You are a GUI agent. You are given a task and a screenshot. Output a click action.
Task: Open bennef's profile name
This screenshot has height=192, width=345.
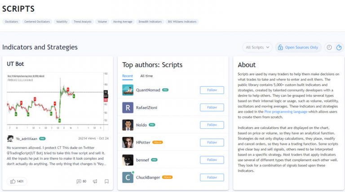click(x=142, y=160)
